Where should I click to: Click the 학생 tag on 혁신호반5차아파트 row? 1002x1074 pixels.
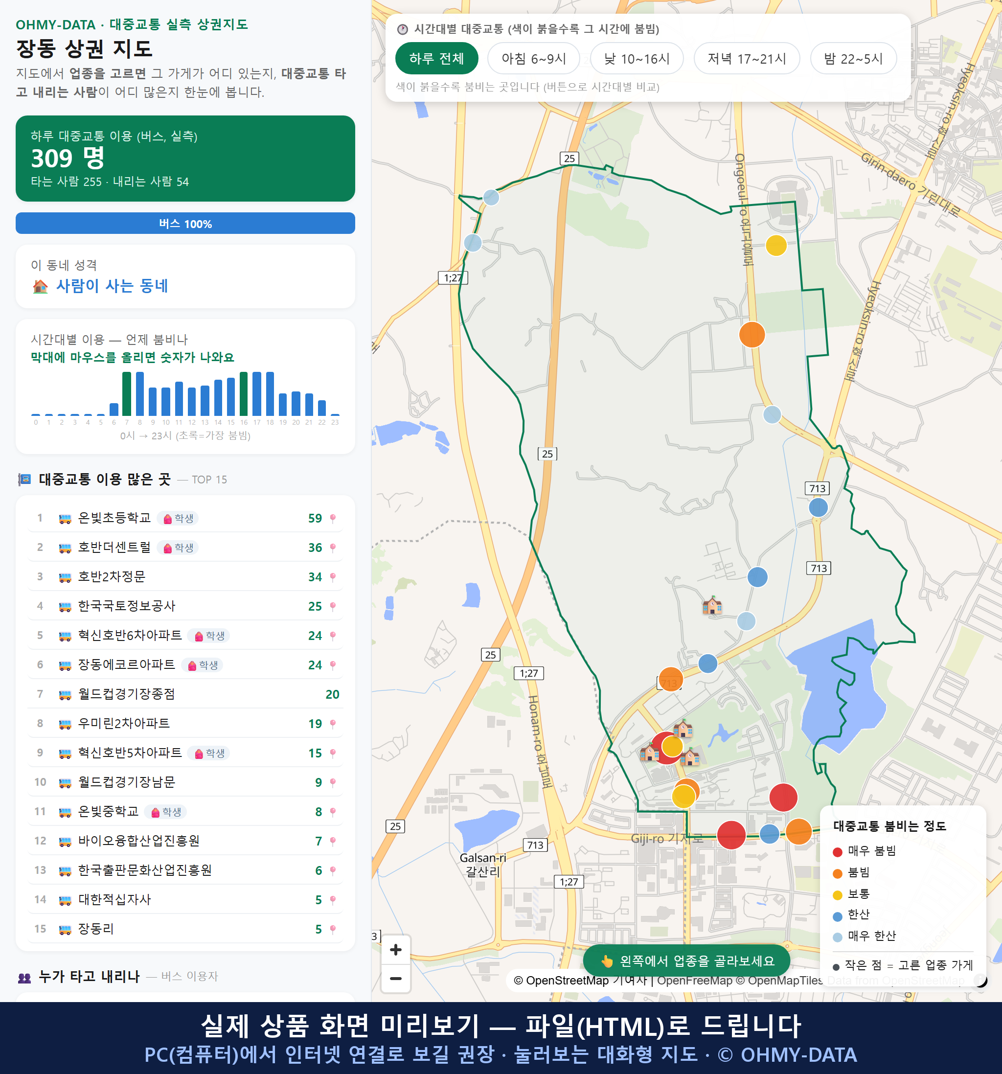click(x=208, y=753)
